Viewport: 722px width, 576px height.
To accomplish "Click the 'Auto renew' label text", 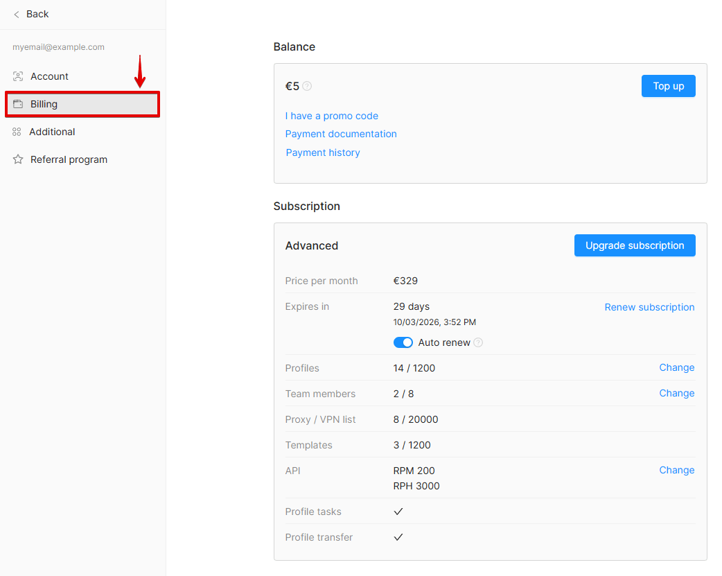I will pyautogui.click(x=444, y=343).
